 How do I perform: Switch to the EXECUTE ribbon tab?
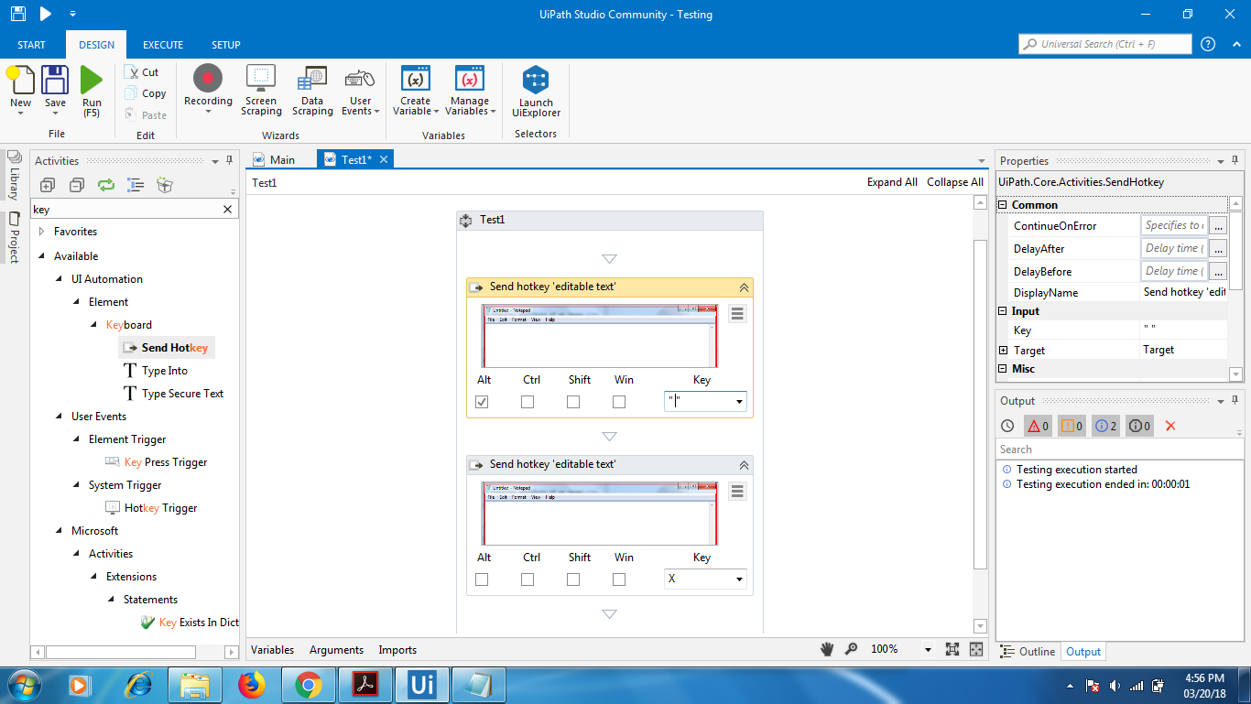point(163,45)
